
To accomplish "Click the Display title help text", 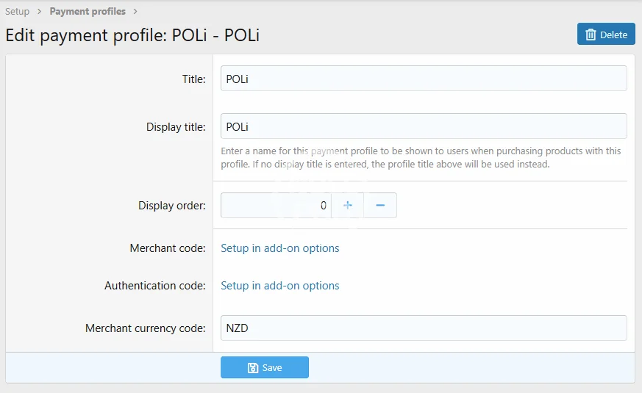I will tap(421, 158).
